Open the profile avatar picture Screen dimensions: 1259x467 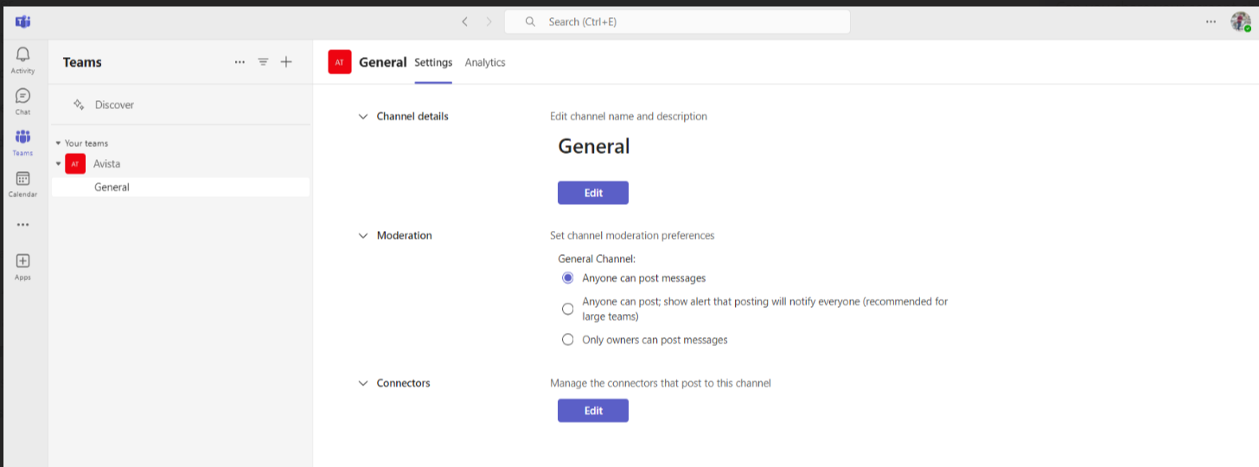coord(1240,22)
